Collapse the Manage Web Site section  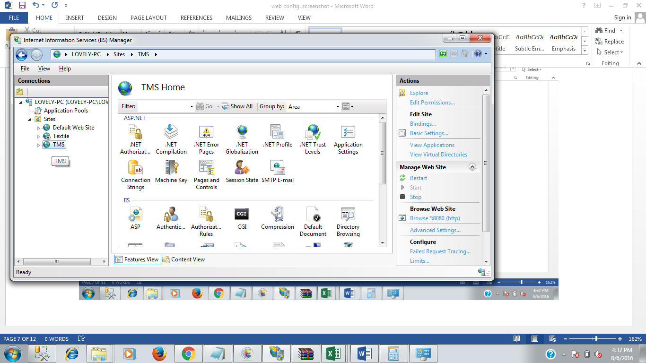[x=472, y=167]
